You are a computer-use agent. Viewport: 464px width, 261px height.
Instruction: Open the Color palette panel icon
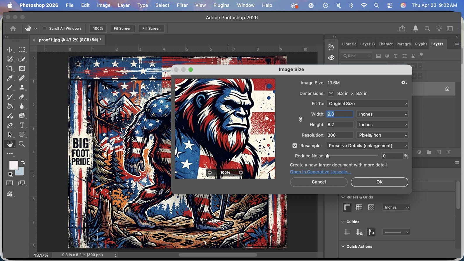[x=331, y=57]
